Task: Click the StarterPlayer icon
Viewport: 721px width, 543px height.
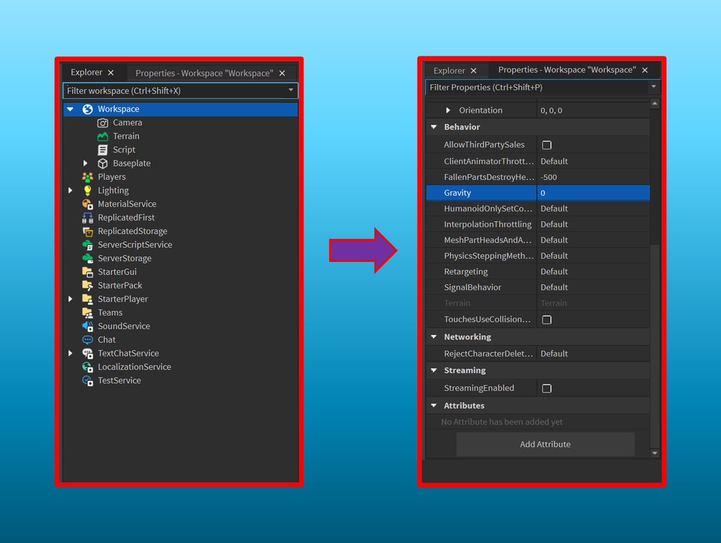Action: 88,299
